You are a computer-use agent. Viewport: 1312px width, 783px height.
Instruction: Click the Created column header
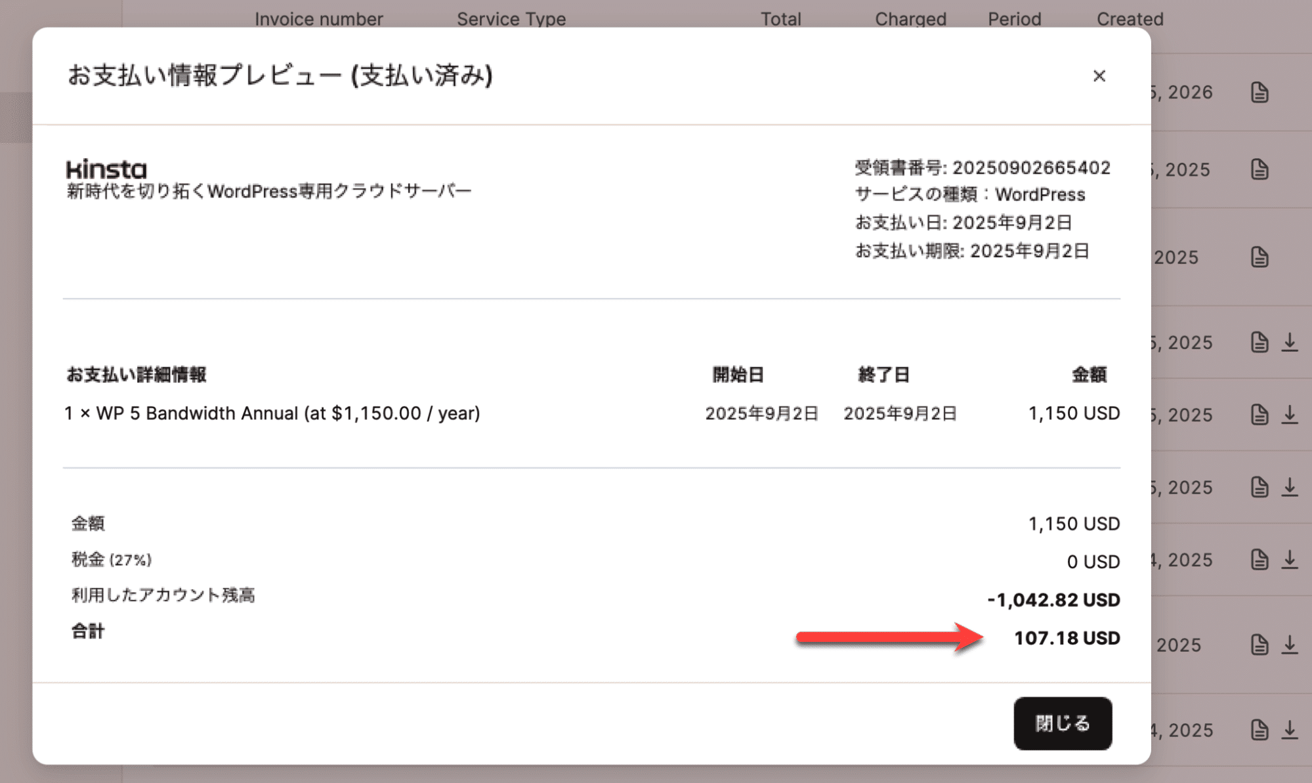pos(1130,18)
